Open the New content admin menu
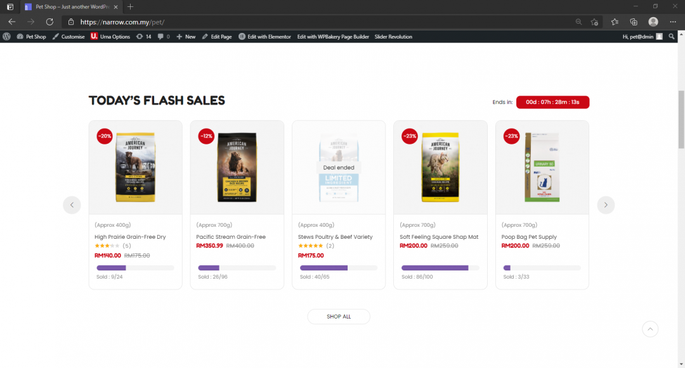 point(186,37)
